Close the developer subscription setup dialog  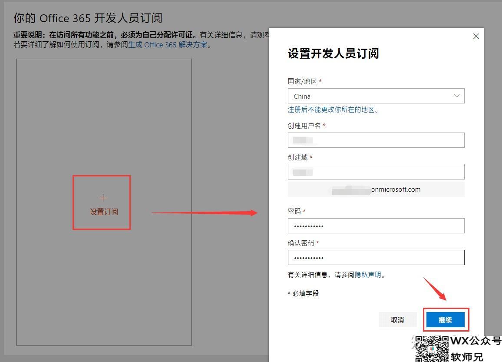(x=476, y=37)
